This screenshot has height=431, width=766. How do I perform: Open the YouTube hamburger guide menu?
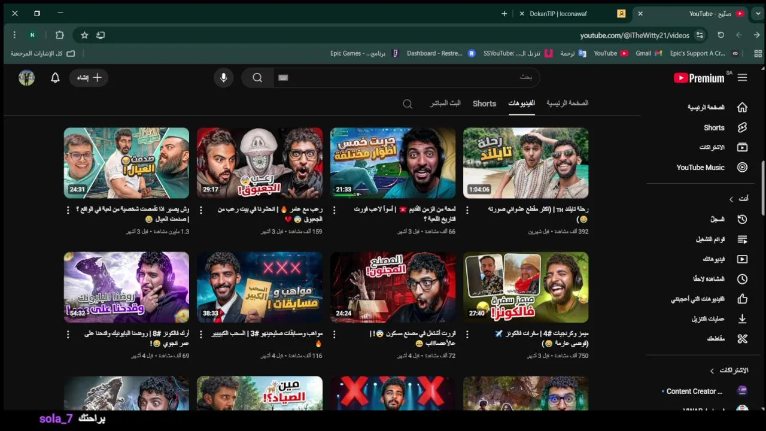point(742,78)
